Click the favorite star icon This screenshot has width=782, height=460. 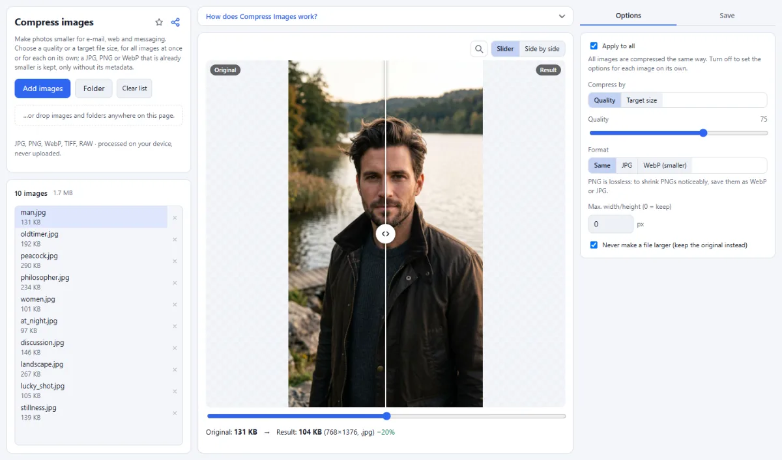click(x=159, y=22)
